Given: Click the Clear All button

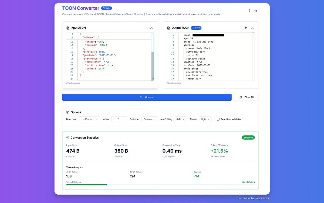Looking at the screenshot, I should coord(246,97).
